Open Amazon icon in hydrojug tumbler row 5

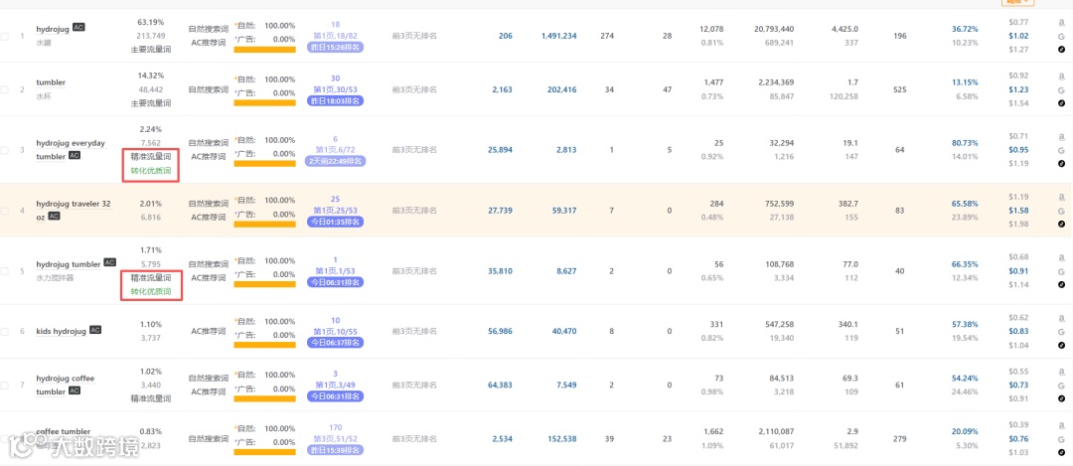point(1061,256)
